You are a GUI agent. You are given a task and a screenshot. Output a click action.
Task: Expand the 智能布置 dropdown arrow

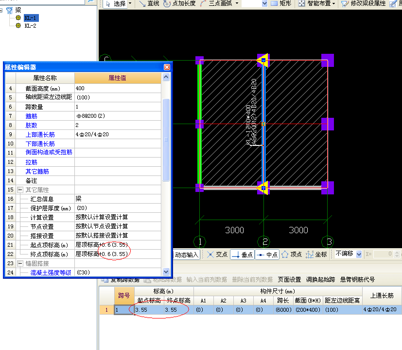[334, 3]
